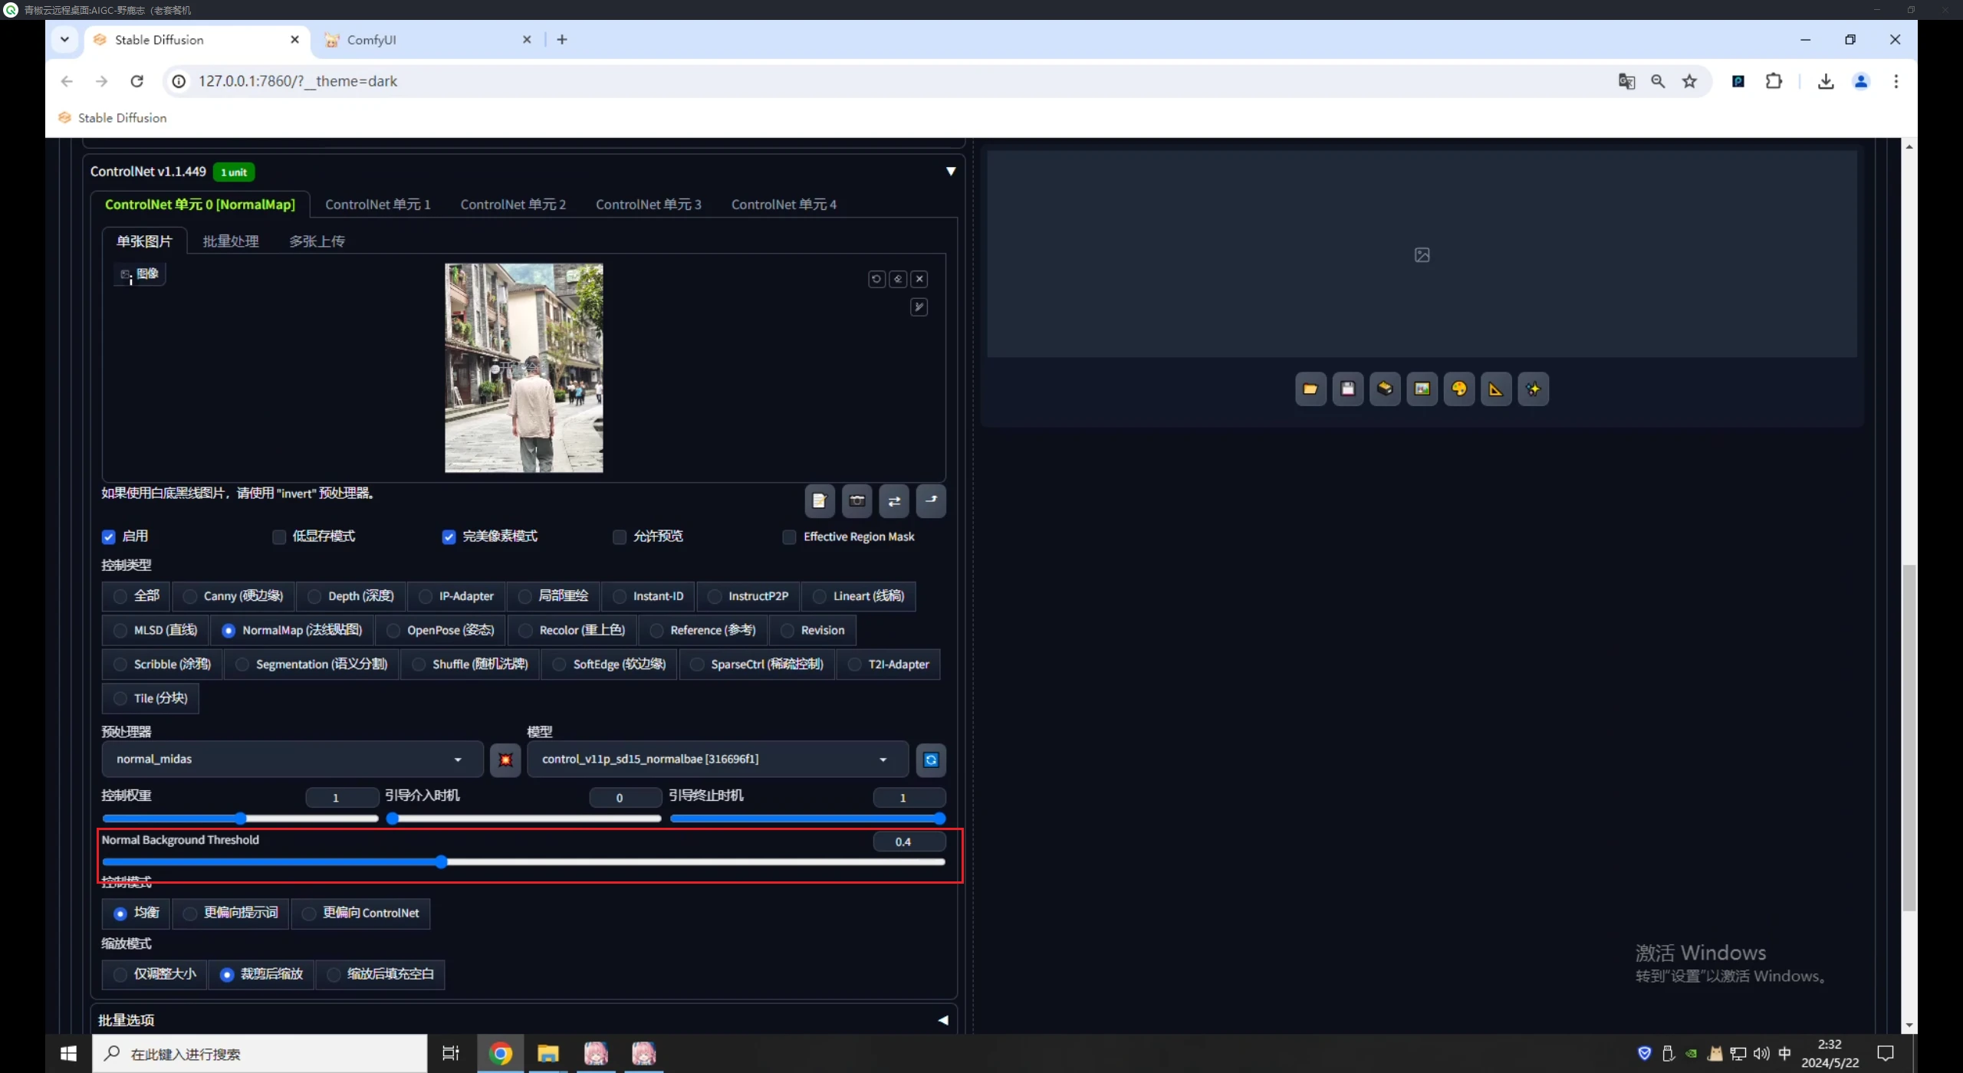Click the painter palette inpaint icon

click(x=1459, y=389)
